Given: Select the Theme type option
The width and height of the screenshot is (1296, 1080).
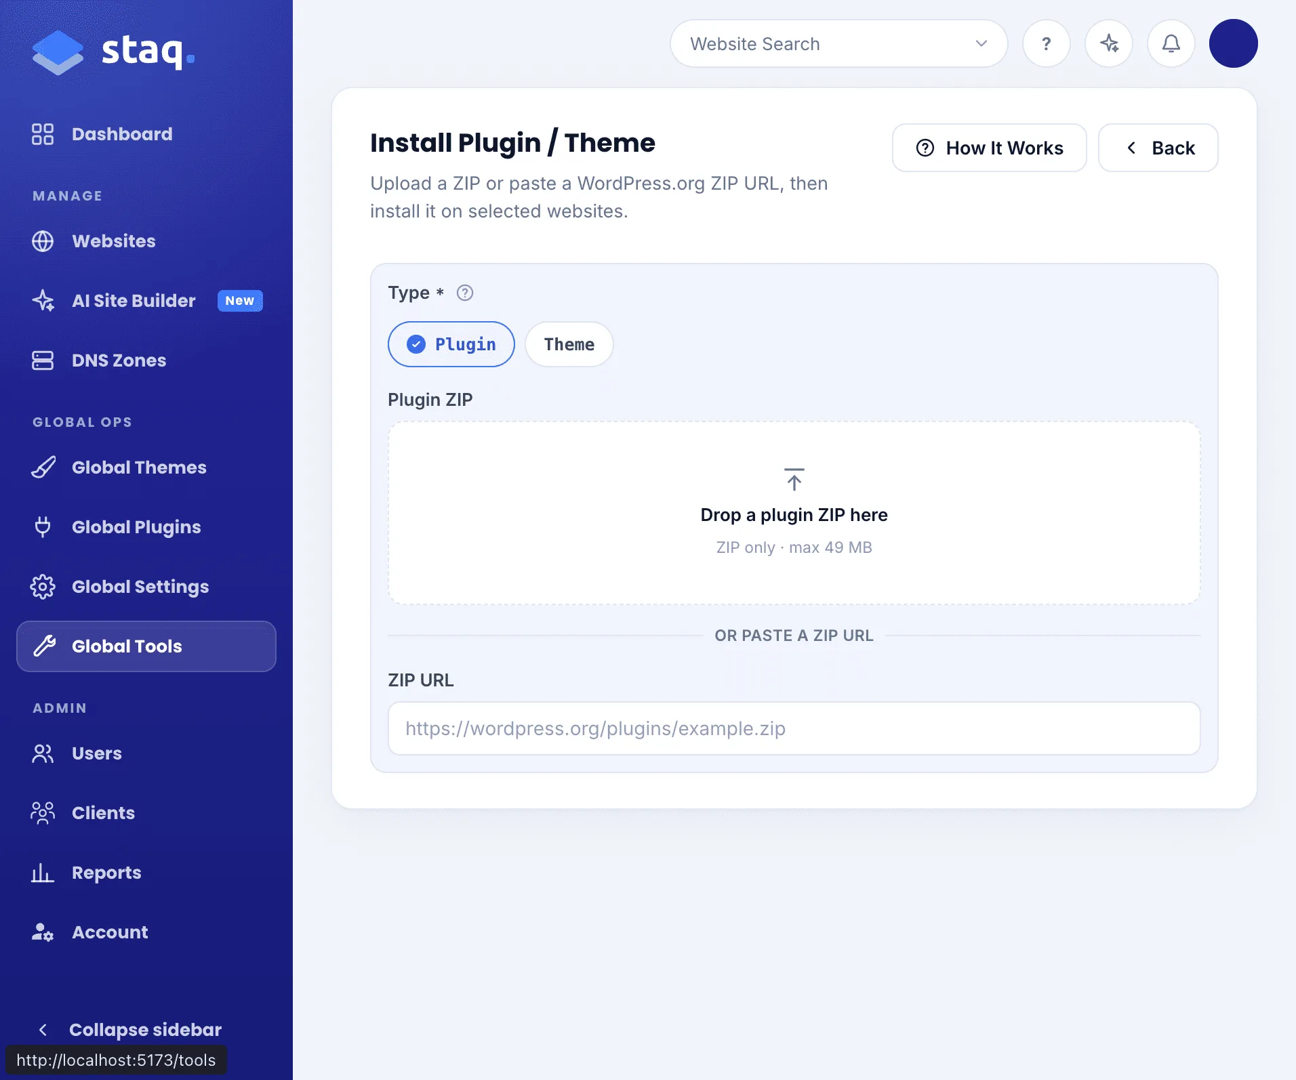Looking at the screenshot, I should pyautogui.click(x=569, y=344).
